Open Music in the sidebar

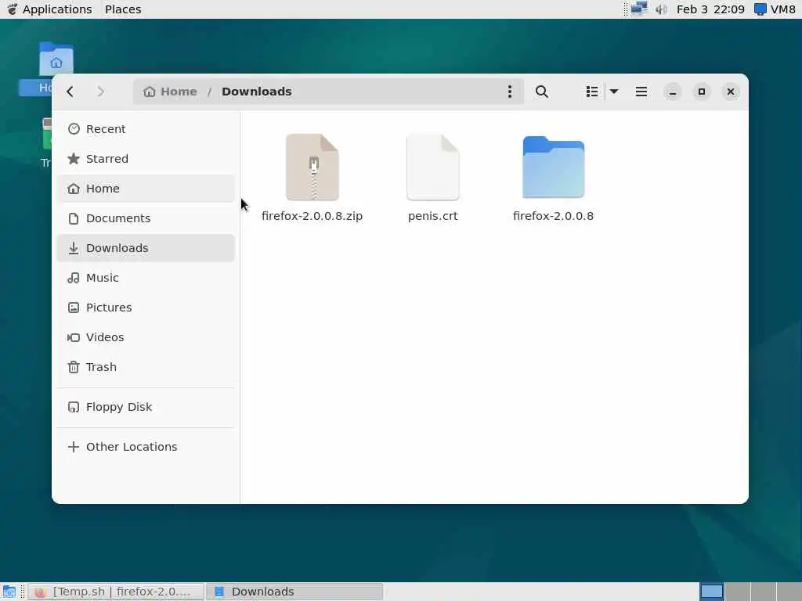click(146, 278)
